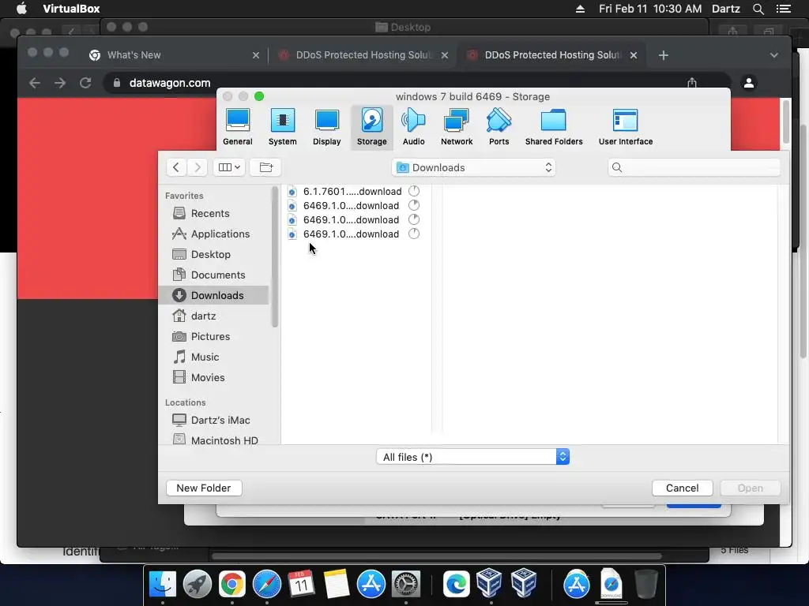Open the Network settings pane
809x606 pixels.
457,127
